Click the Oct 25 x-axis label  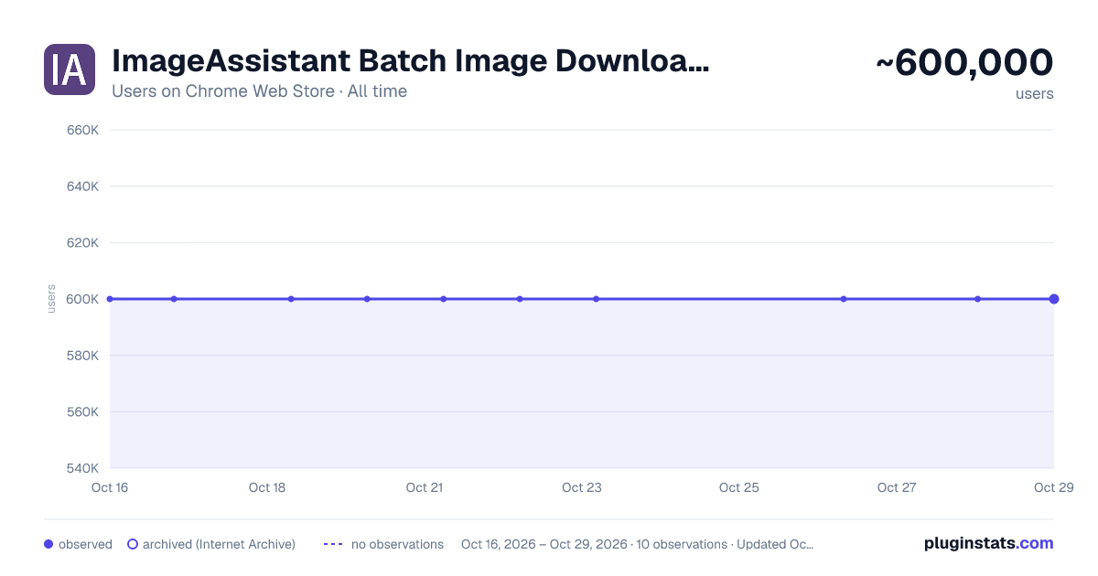click(739, 487)
